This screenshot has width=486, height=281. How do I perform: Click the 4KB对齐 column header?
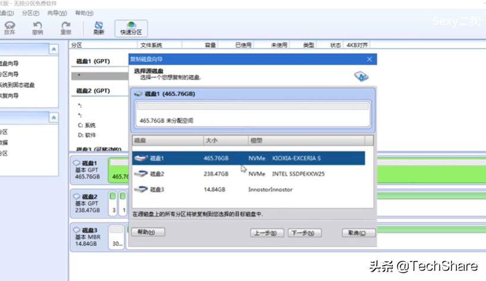pos(357,45)
